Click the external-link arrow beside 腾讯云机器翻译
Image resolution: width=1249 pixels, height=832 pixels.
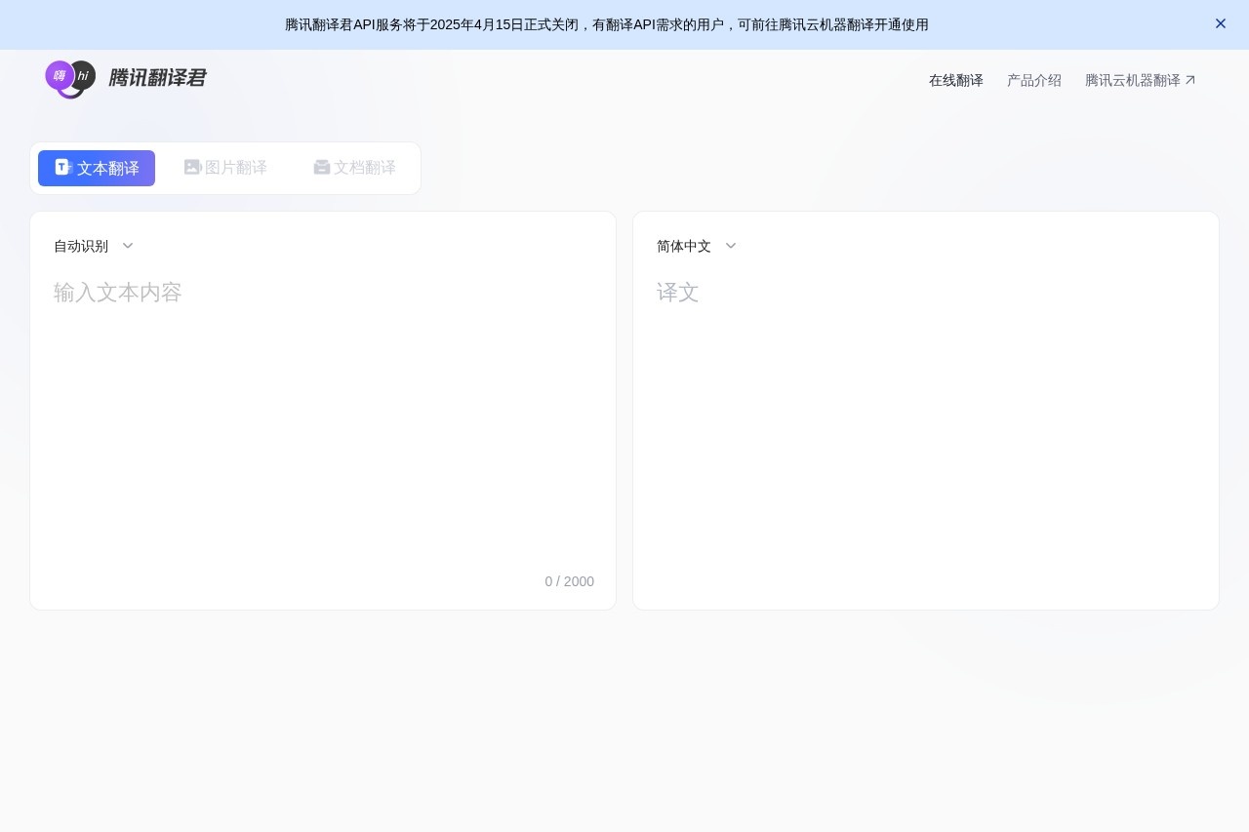(1190, 80)
